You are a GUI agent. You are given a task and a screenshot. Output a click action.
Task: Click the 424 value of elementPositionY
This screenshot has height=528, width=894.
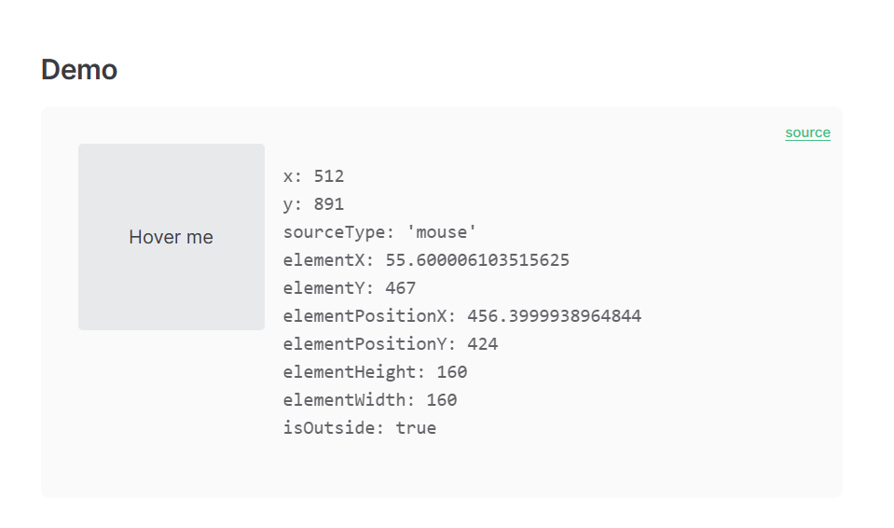483,344
